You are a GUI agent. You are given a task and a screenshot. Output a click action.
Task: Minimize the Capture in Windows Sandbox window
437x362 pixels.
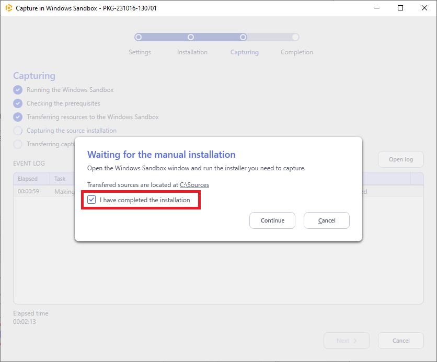tap(377, 8)
